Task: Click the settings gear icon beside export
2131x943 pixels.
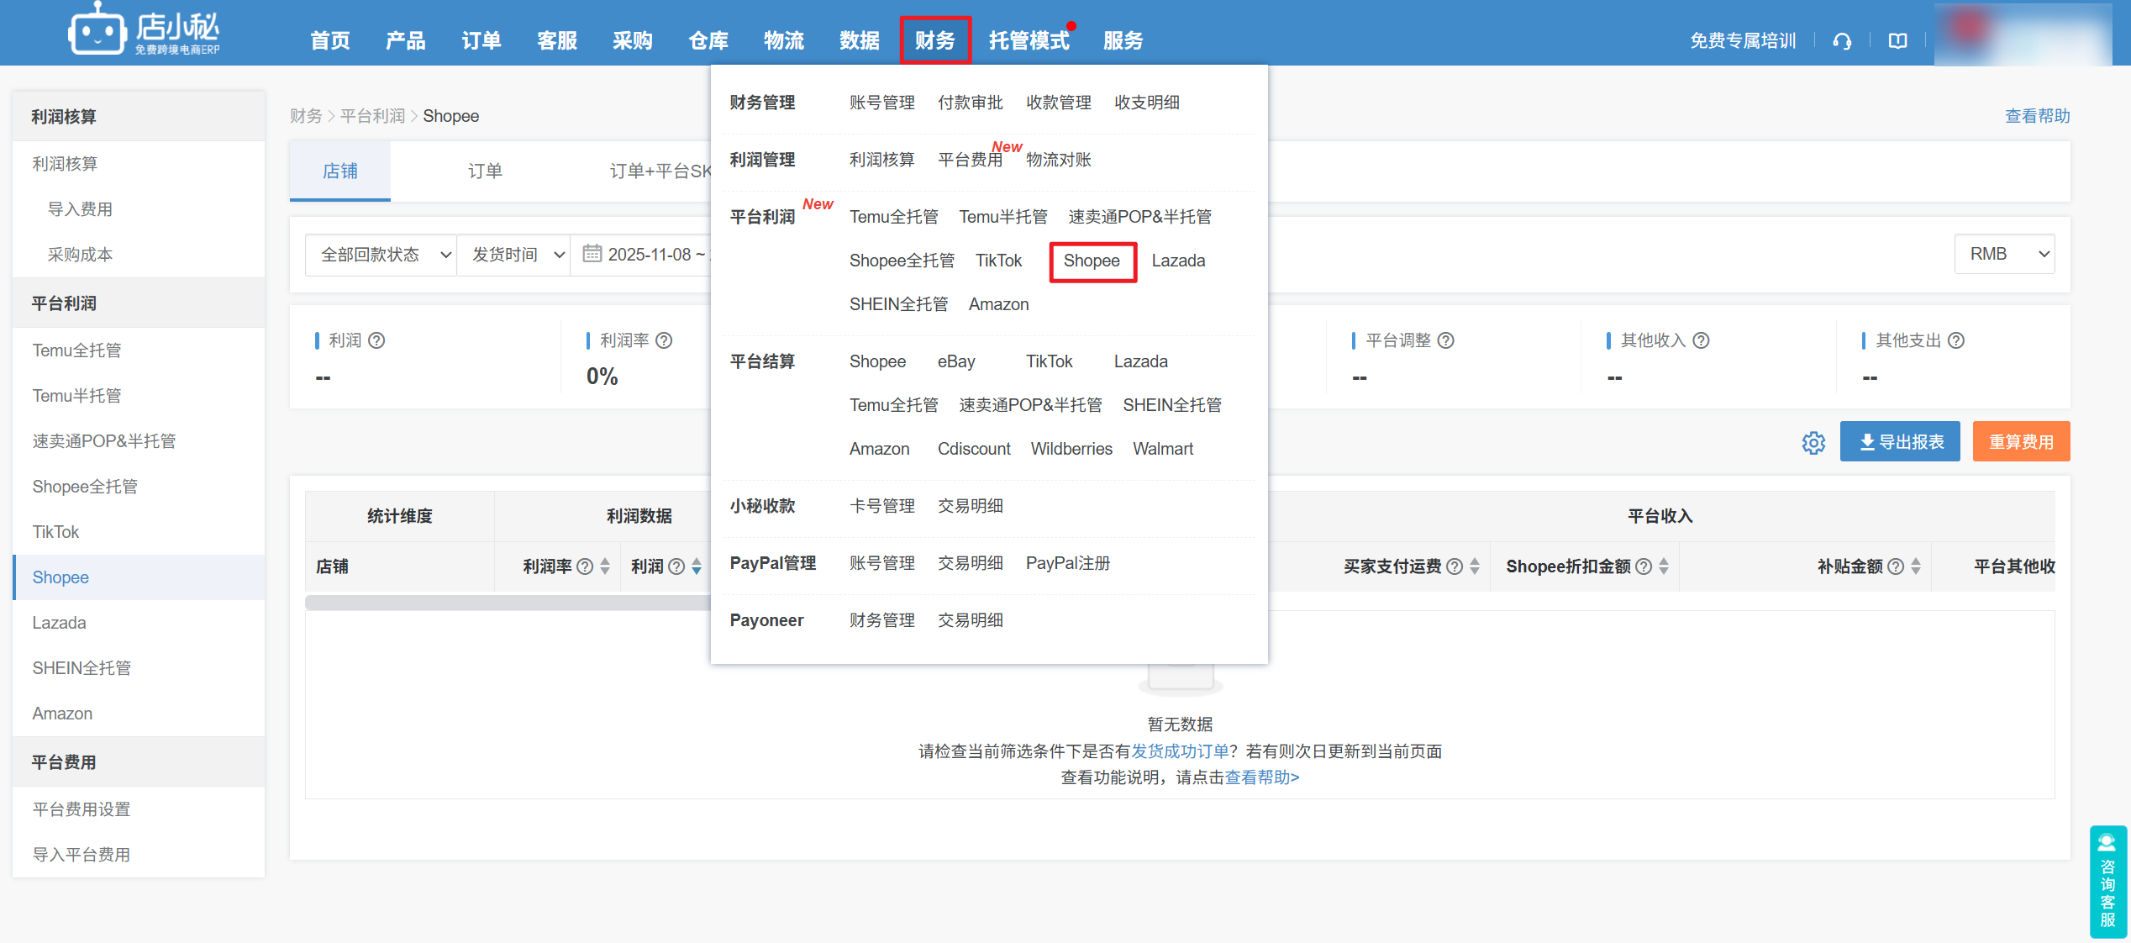Action: tap(1813, 442)
